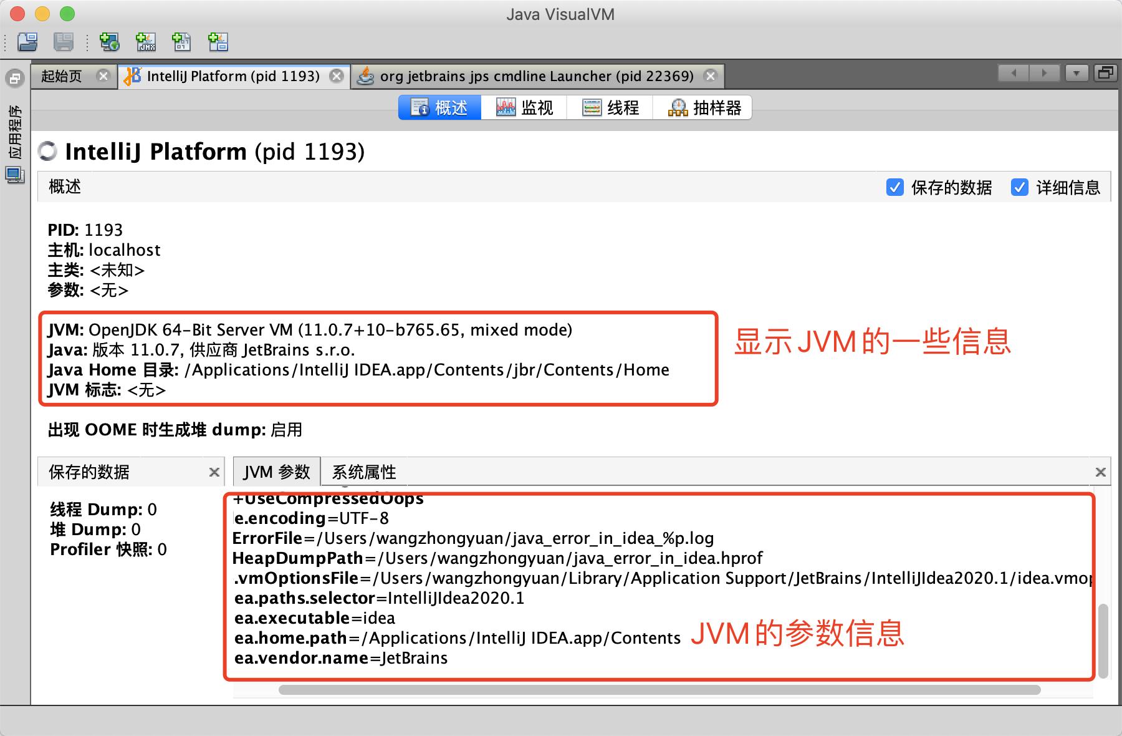Toggle the 保存的数据 checkbox
Image resolution: width=1122 pixels, height=736 pixels.
tap(895, 187)
